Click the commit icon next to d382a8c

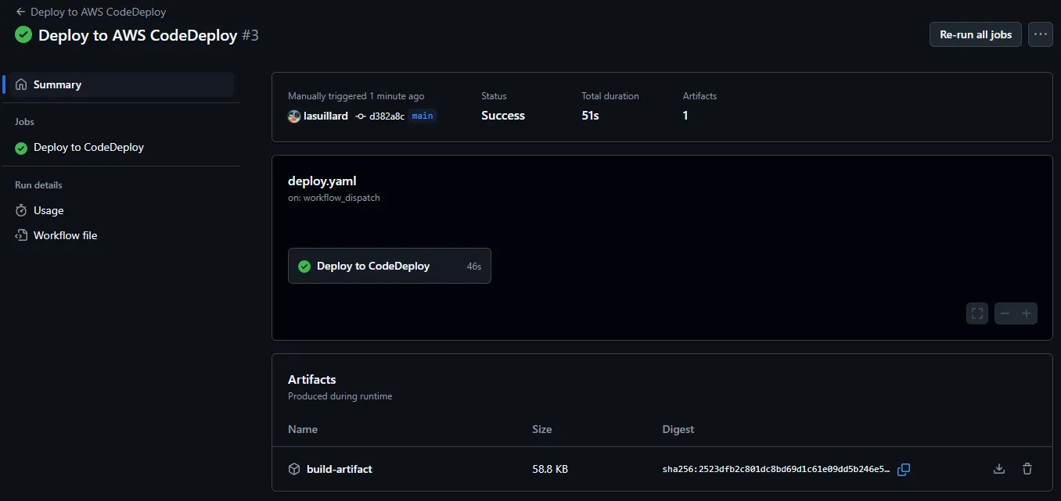359,116
